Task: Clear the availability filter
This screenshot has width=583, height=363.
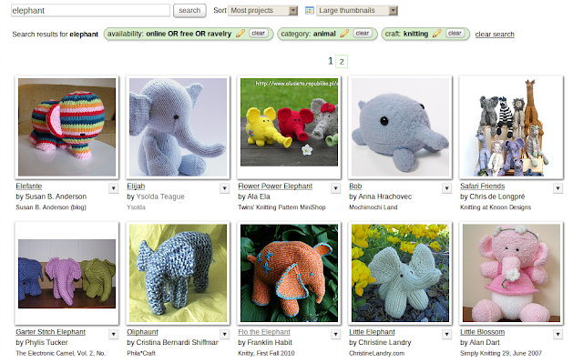Action: point(259,33)
